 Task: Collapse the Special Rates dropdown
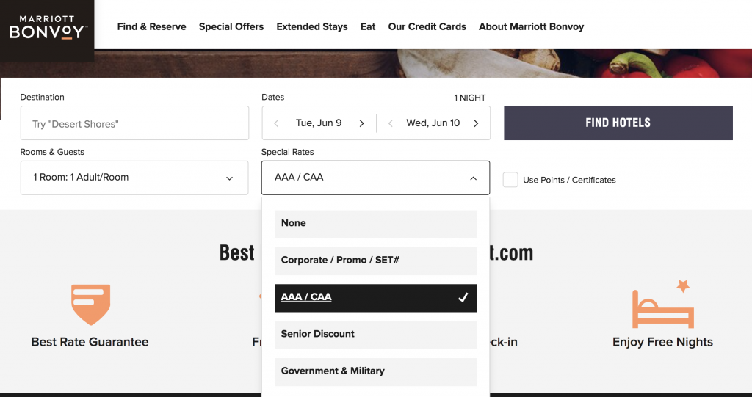(375, 178)
